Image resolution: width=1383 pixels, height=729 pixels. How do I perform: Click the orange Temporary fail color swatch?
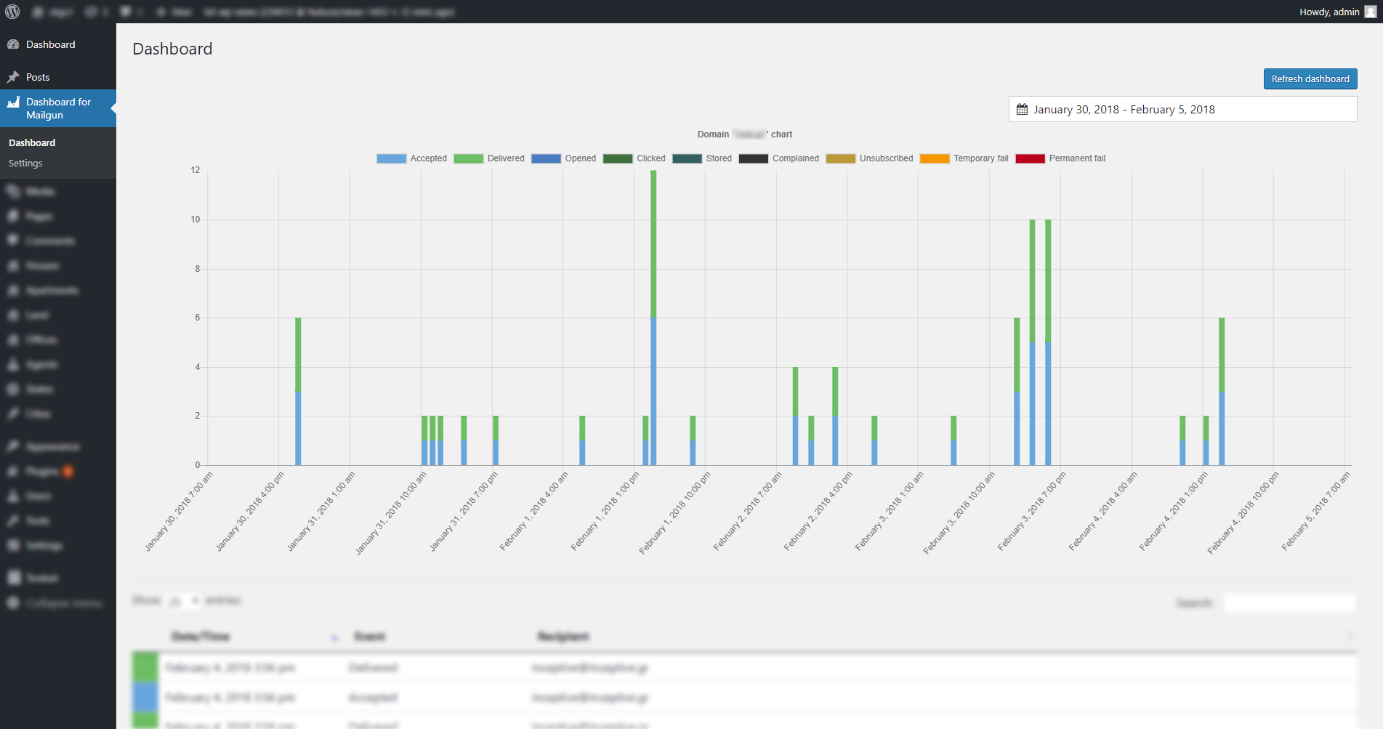[x=935, y=158]
